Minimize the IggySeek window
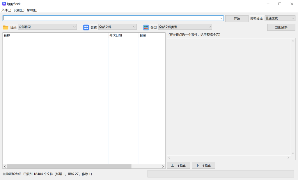This screenshot has height=180, width=298. point(268,4)
